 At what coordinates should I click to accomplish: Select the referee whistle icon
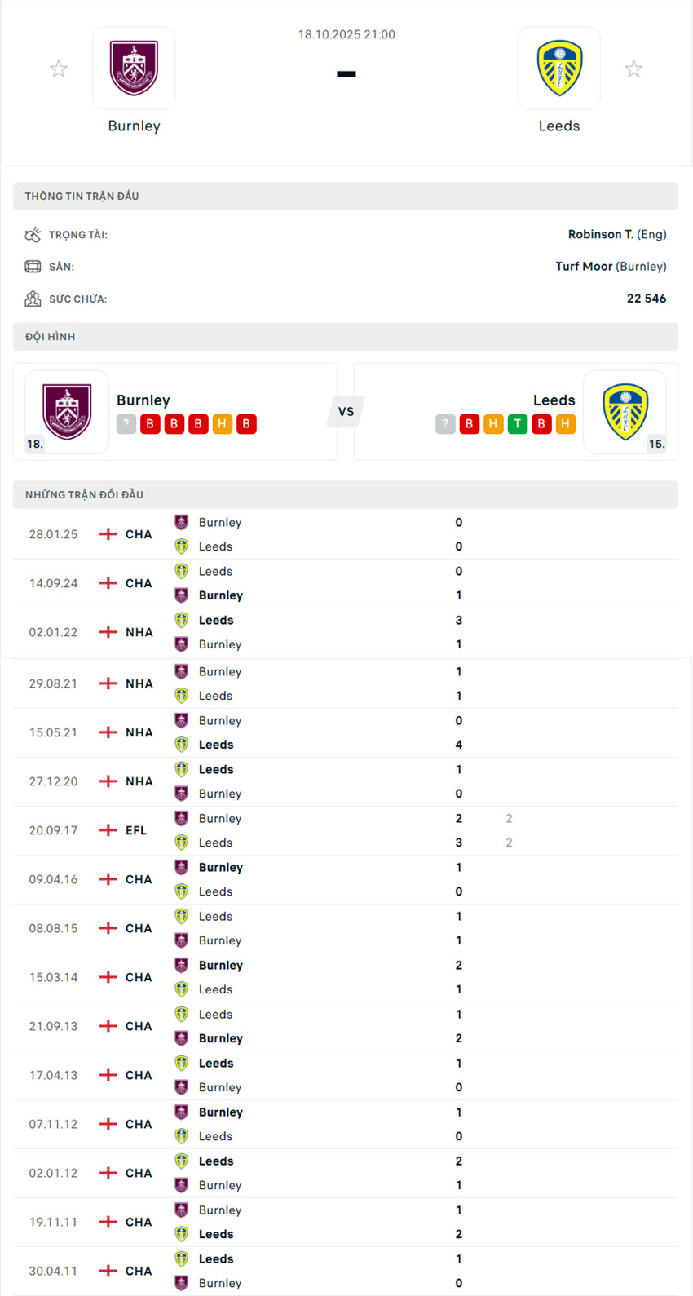coord(33,233)
